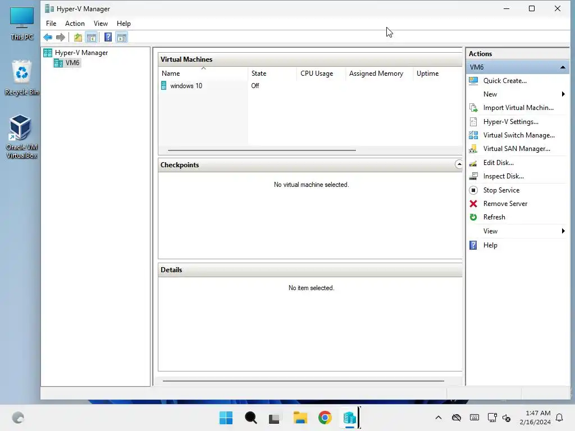Click the 'Off' state cell
575x431 pixels.
pyautogui.click(x=255, y=86)
